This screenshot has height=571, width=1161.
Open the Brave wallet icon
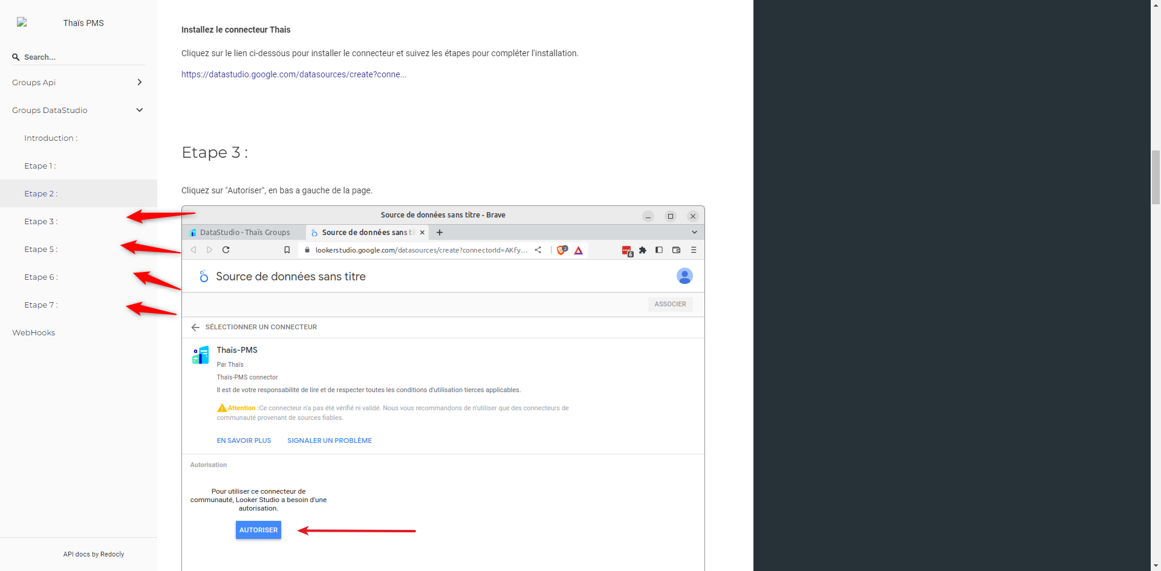[x=676, y=250]
